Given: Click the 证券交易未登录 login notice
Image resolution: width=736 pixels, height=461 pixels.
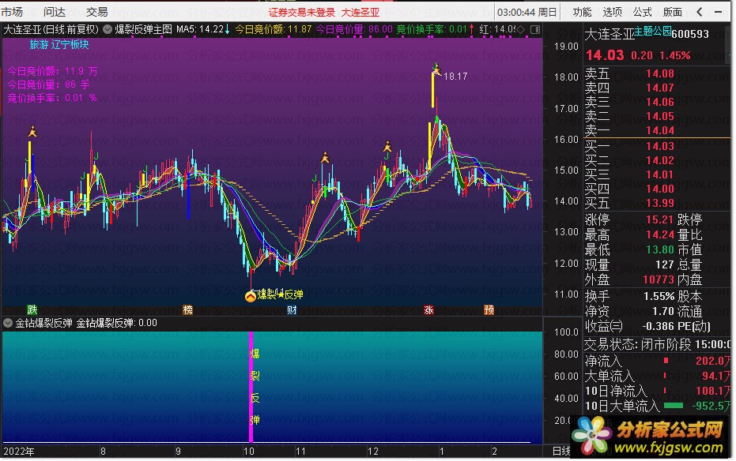Looking at the screenshot, I should coord(302,12).
